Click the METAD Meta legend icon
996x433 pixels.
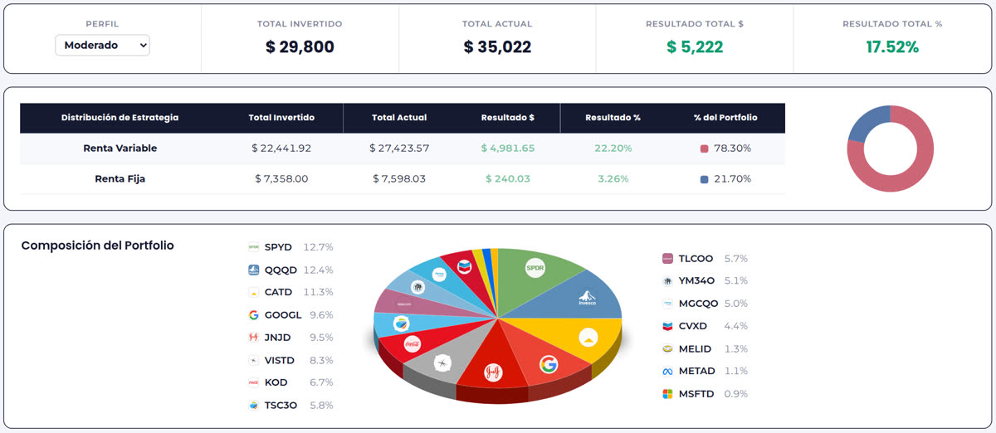667,372
